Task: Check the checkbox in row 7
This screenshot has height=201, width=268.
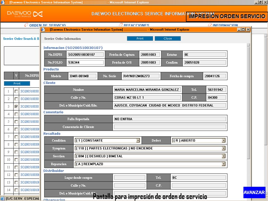Action: [x=16, y=137]
